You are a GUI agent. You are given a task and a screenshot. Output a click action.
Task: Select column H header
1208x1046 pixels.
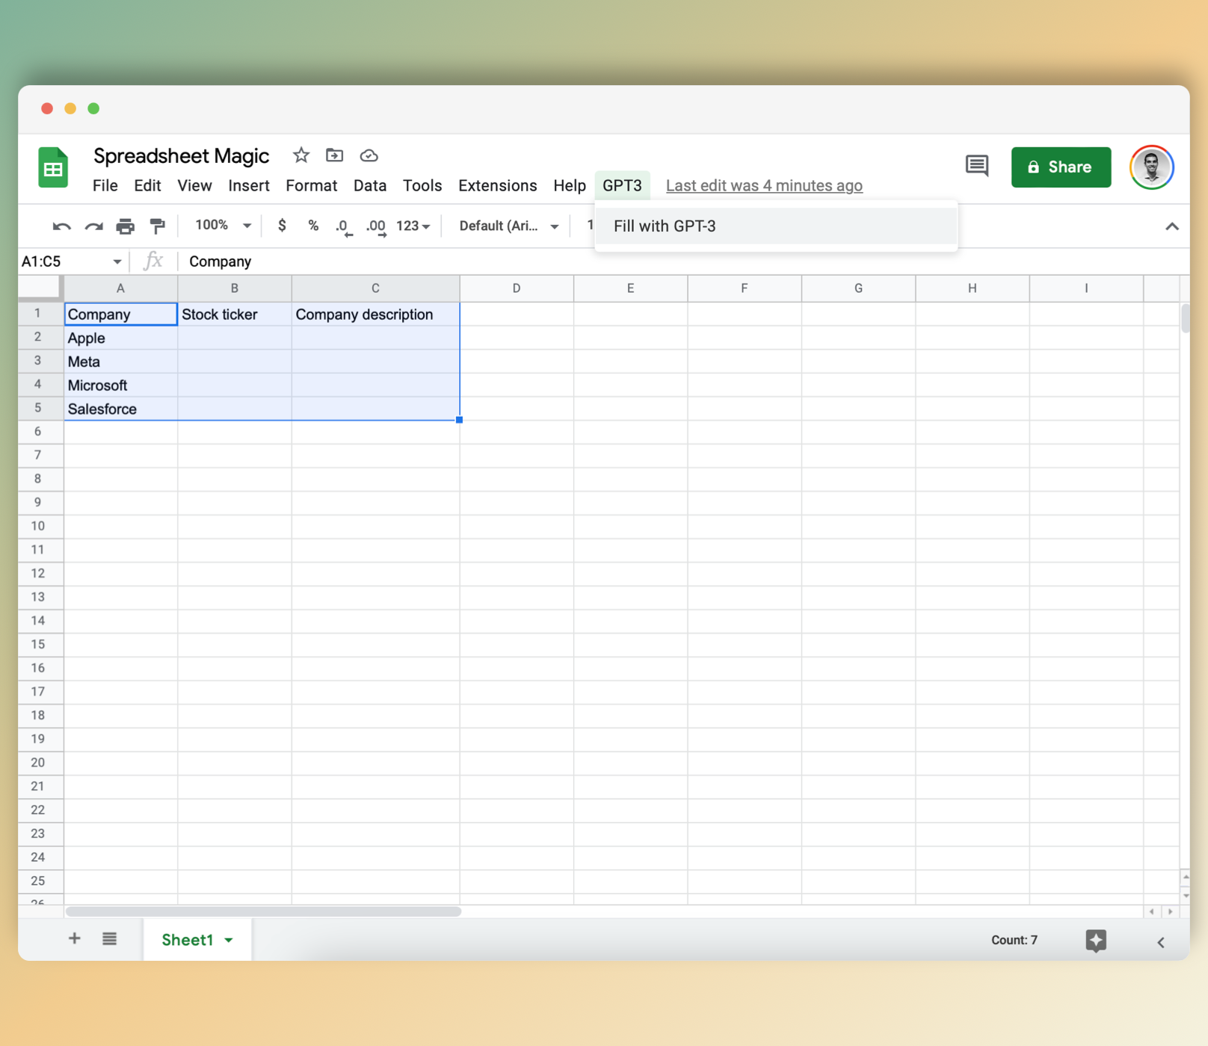pyautogui.click(x=973, y=288)
